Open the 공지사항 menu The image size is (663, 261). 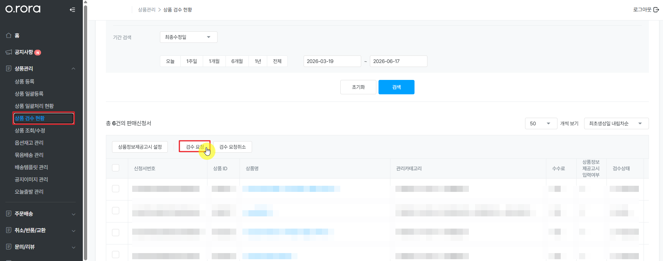click(x=24, y=52)
